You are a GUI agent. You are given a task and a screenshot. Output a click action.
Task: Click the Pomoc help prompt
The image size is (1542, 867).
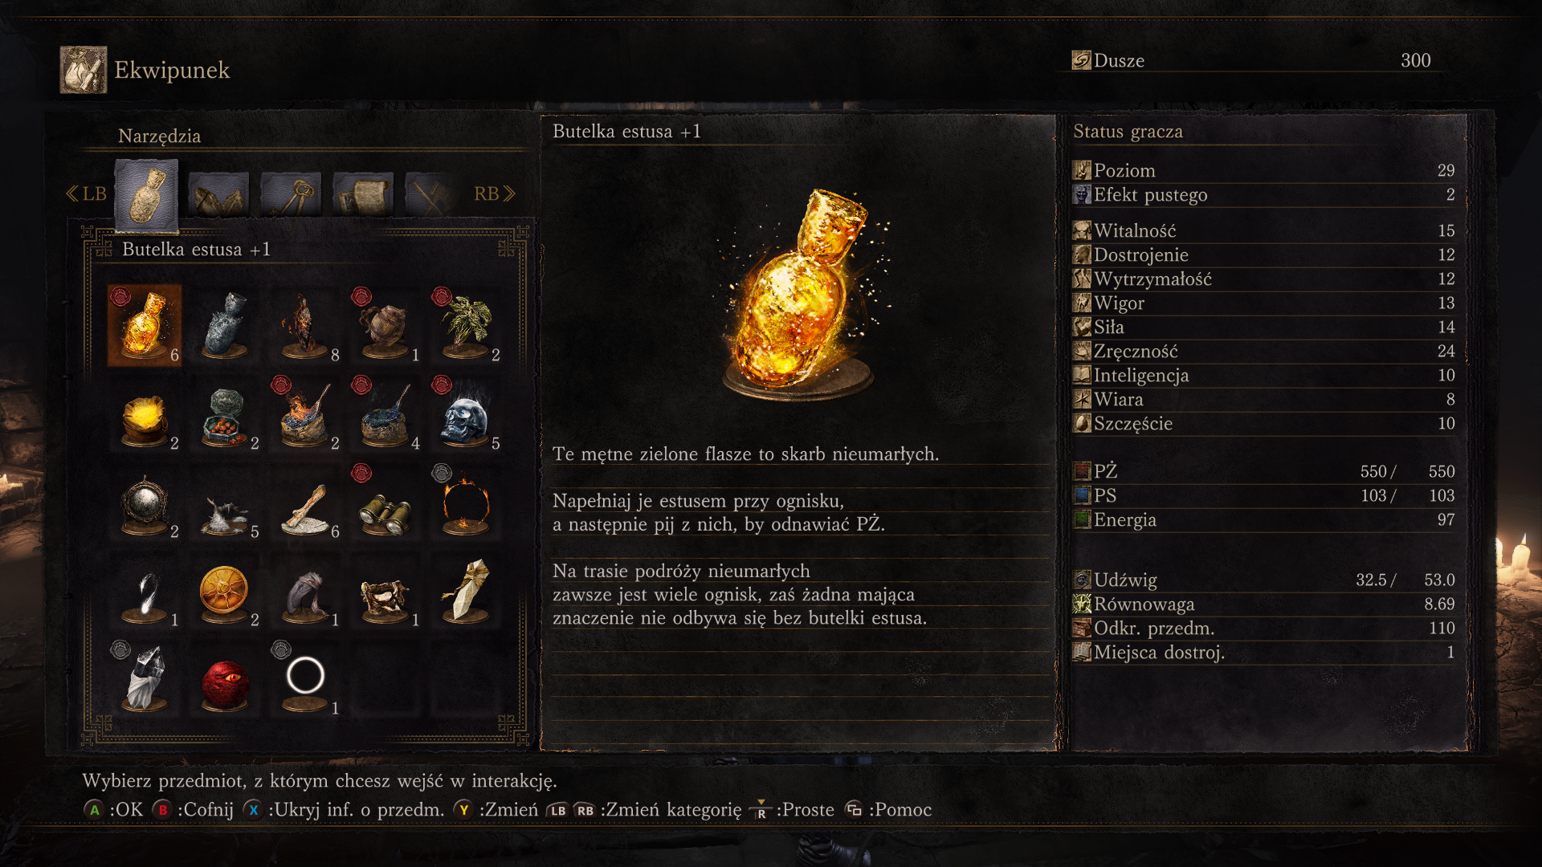point(888,809)
